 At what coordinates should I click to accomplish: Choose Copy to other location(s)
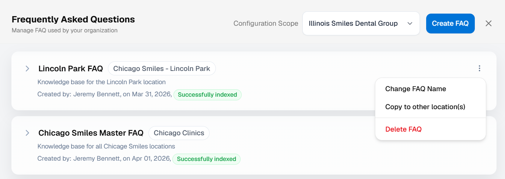[425, 107]
